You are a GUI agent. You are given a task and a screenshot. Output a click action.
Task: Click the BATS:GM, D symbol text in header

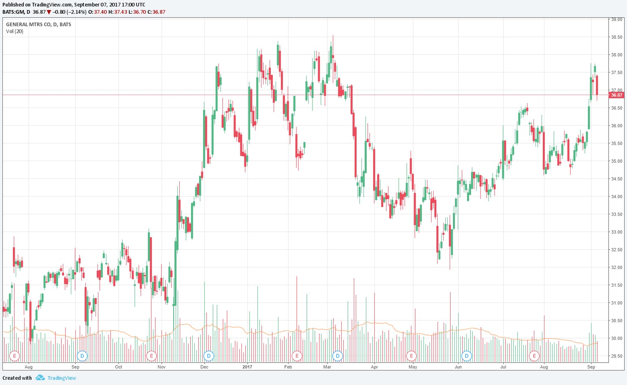[x=16, y=12]
